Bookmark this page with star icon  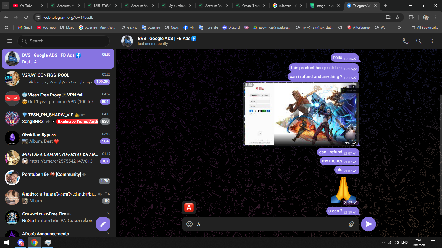tap(397, 17)
